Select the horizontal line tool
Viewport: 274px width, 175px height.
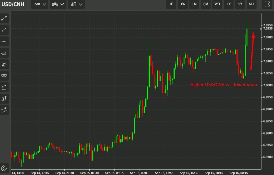4,41
